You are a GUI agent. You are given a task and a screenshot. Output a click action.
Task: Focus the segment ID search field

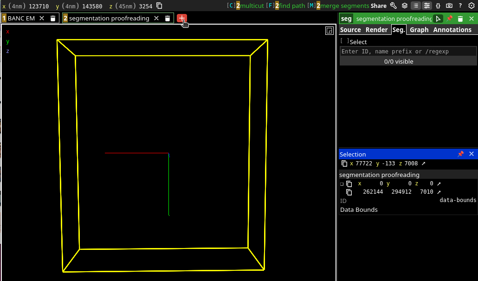click(408, 51)
